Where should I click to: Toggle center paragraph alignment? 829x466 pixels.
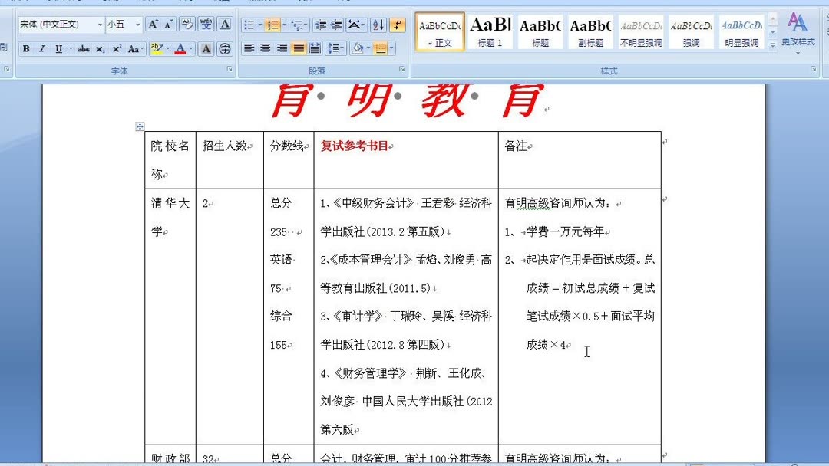point(266,48)
